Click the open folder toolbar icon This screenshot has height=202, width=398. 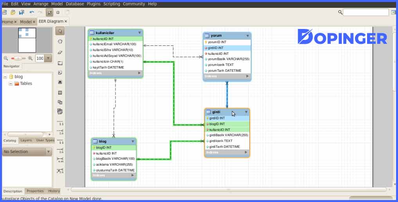(13, 12)
